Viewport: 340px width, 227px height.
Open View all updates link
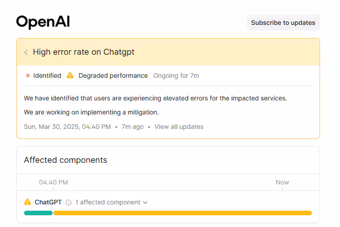point(179,127)
